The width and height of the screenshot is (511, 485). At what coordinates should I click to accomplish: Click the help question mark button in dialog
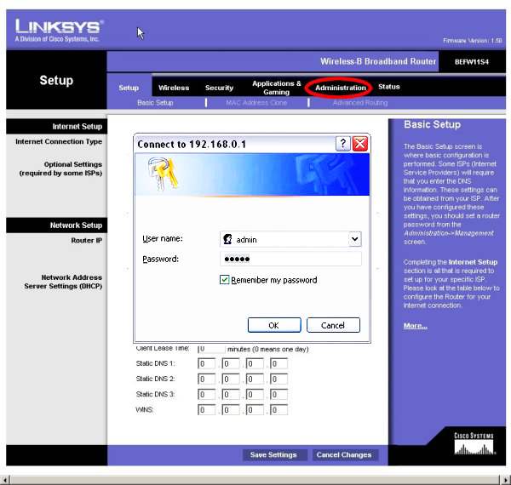click(343, 144)
